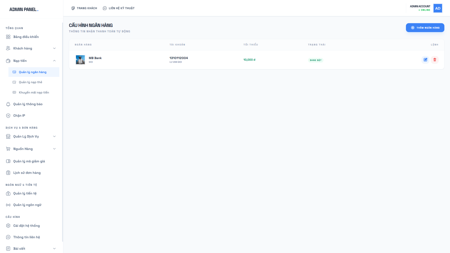
Task: Click the bell icon for Quản lý thông báo
Action: tap(8, 104)
